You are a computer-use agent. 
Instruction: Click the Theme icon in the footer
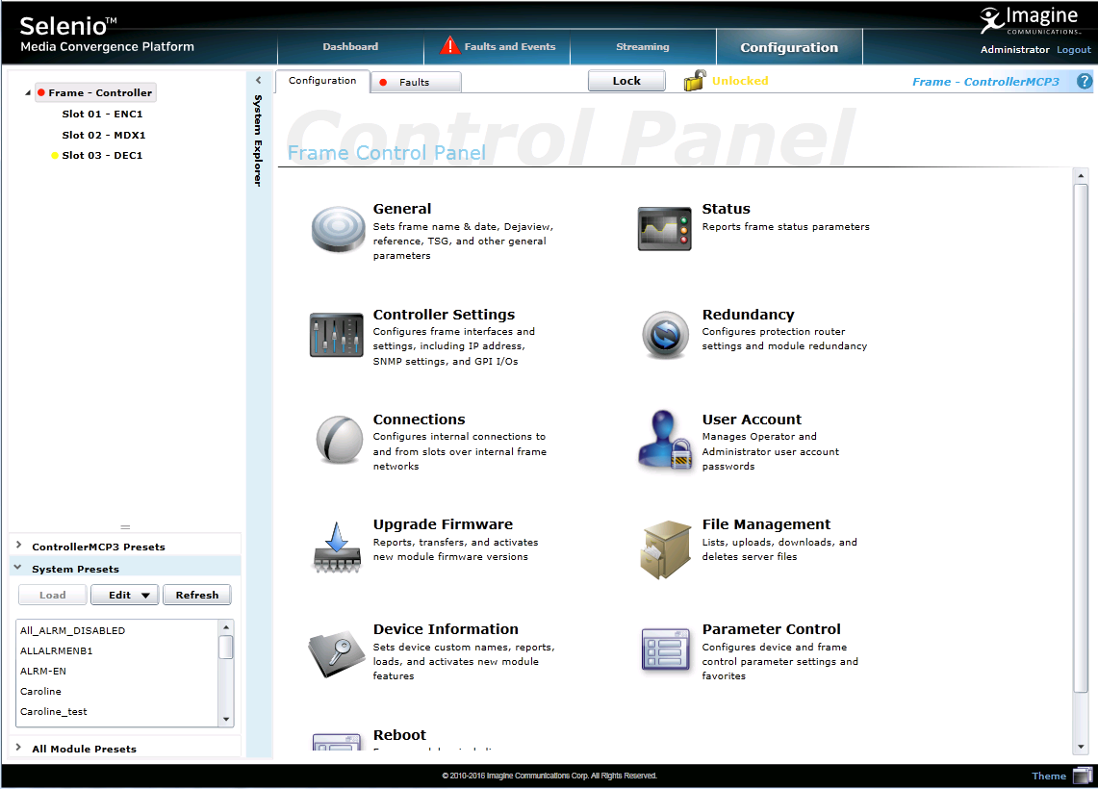click(1083, 775)
